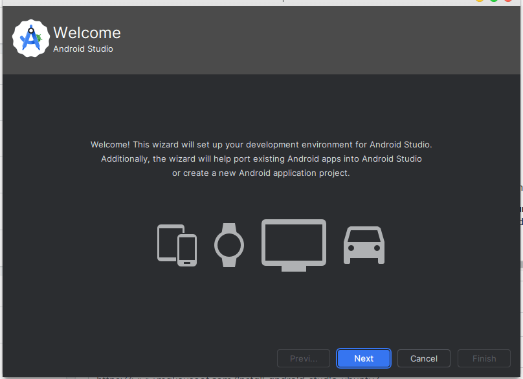Click the line "or create a new Android application project."
Screen dimensions: 523x379
tap(261, 173)
